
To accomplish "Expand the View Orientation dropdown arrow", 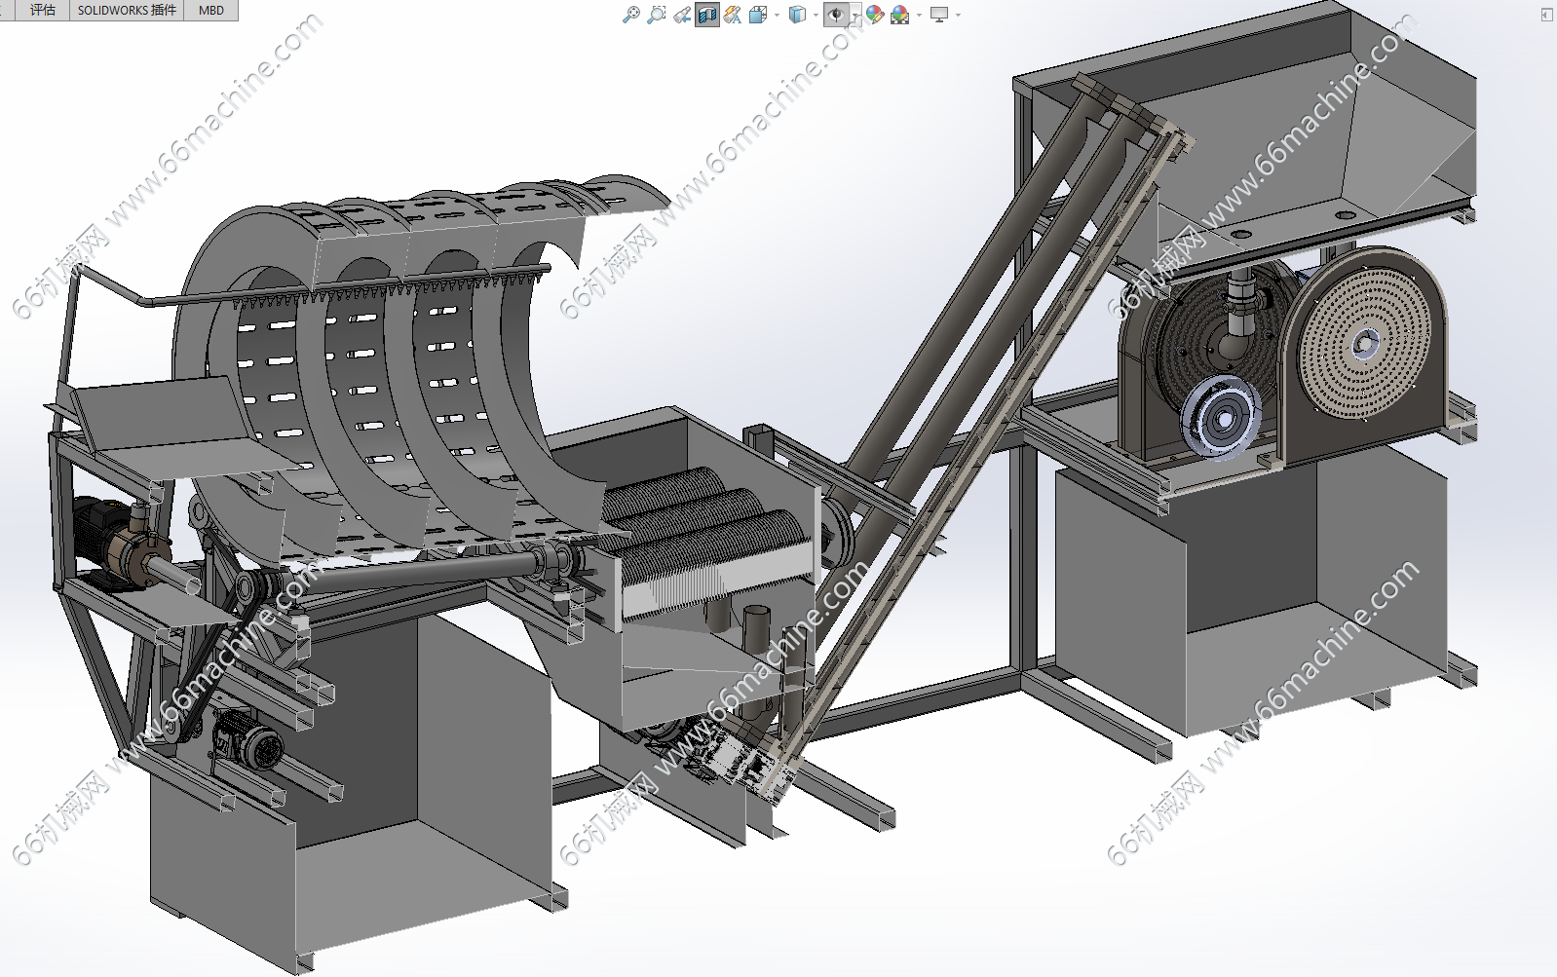I will (776, 15).
